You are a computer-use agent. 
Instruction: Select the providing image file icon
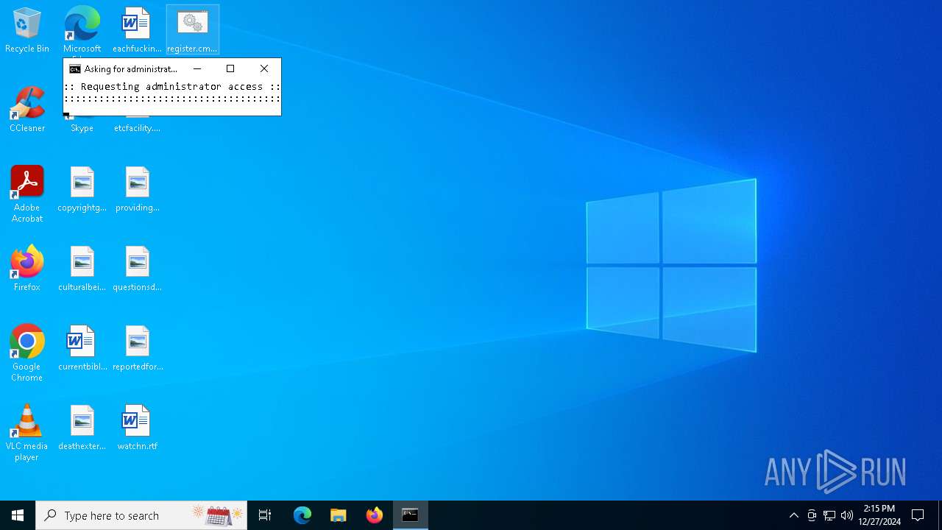[137, 189]
